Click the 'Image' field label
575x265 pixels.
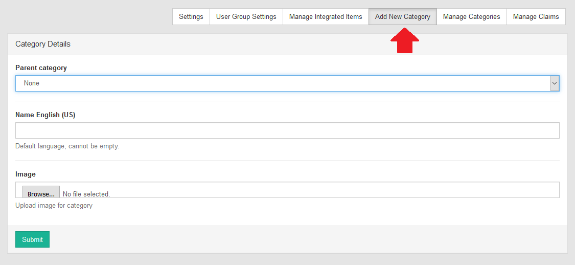[x=26, y=174]
